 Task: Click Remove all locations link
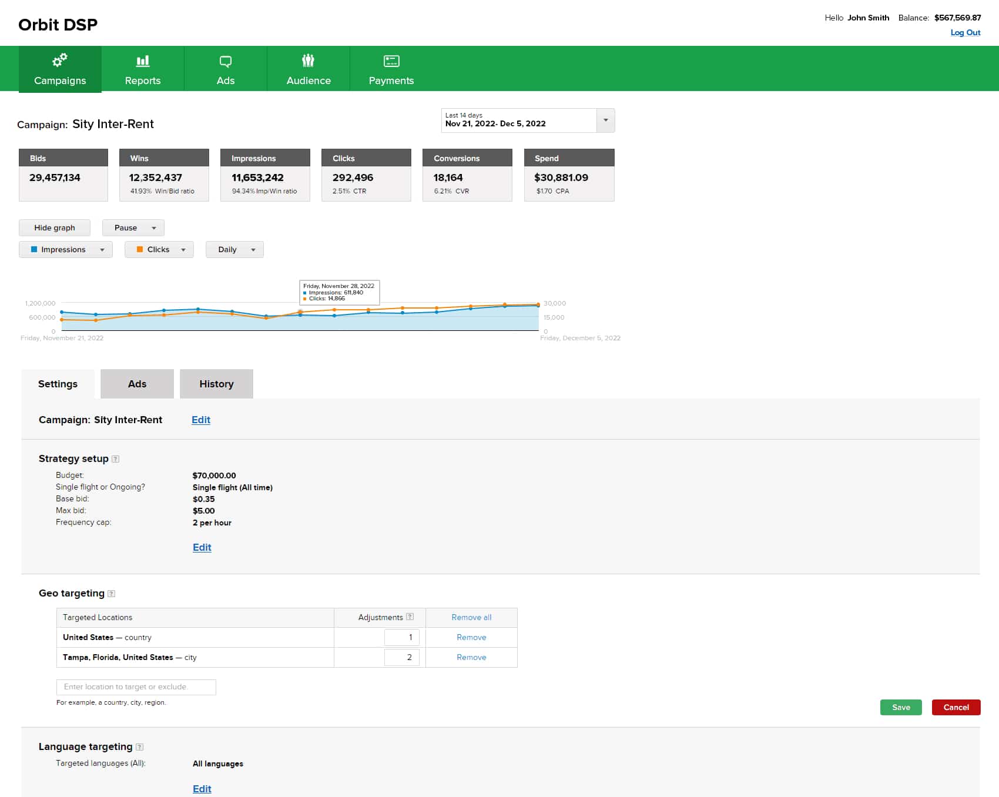(x=471, y=617)
